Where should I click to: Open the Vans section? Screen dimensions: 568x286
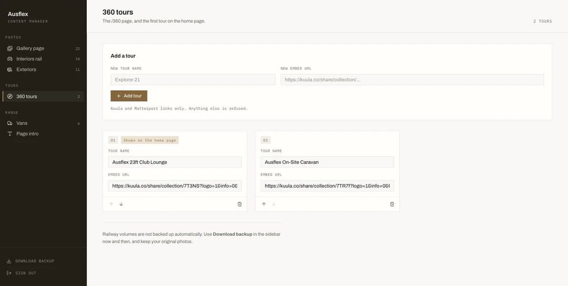pyautogui.click(x=43, y=123)
